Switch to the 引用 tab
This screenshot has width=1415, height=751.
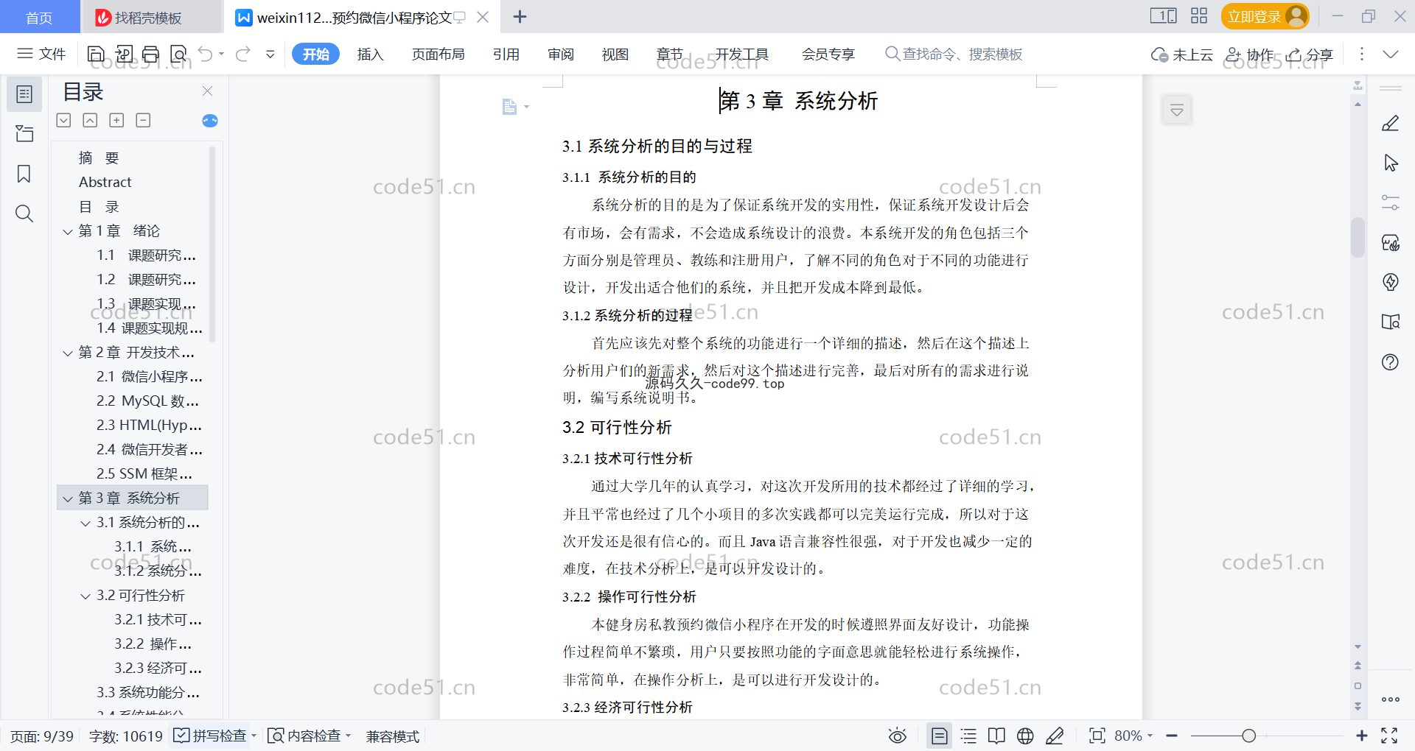point(506,54)
